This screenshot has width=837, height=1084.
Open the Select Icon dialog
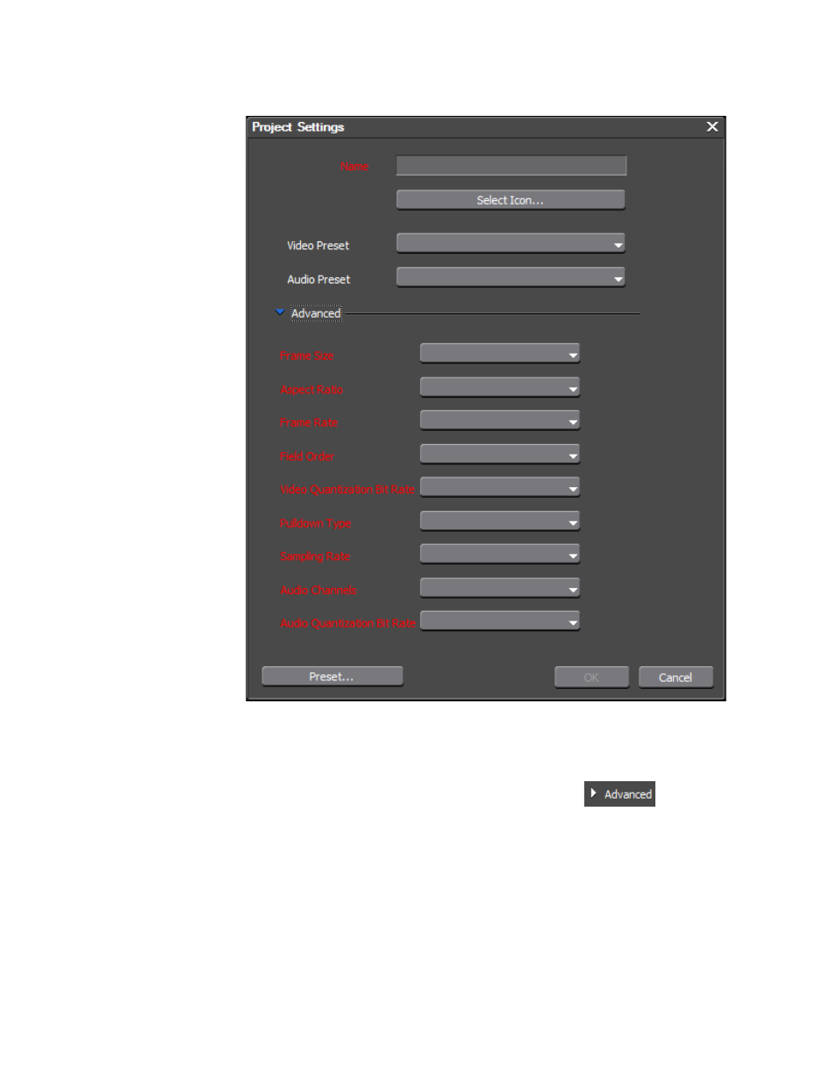click(x=511, y=200)
